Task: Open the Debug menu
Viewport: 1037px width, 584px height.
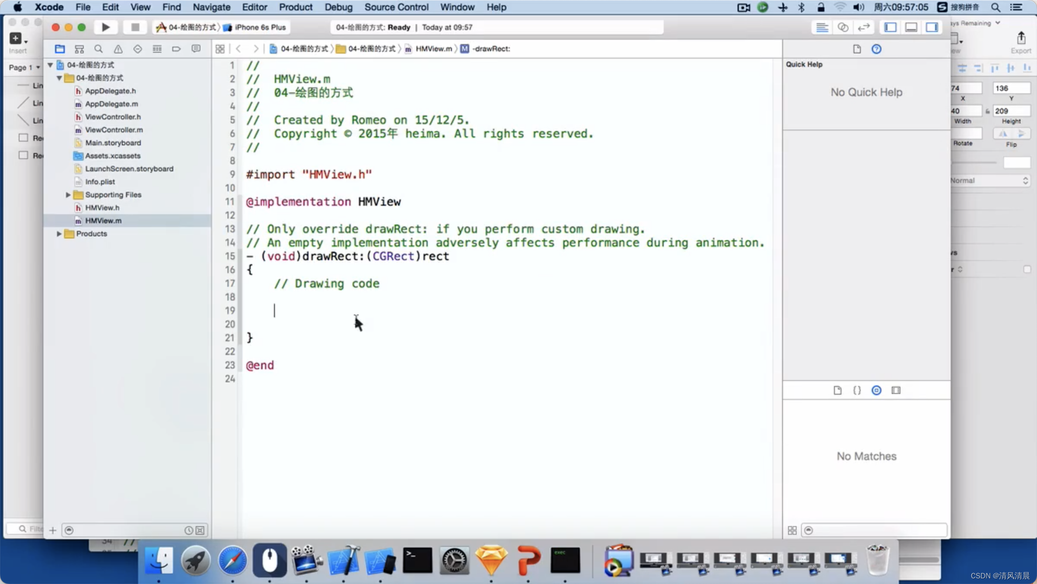Action: coord(338,7)
